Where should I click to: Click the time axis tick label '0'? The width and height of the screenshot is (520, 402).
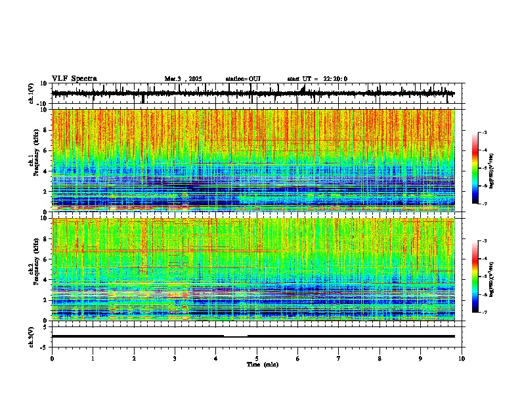tap(52, 359)
